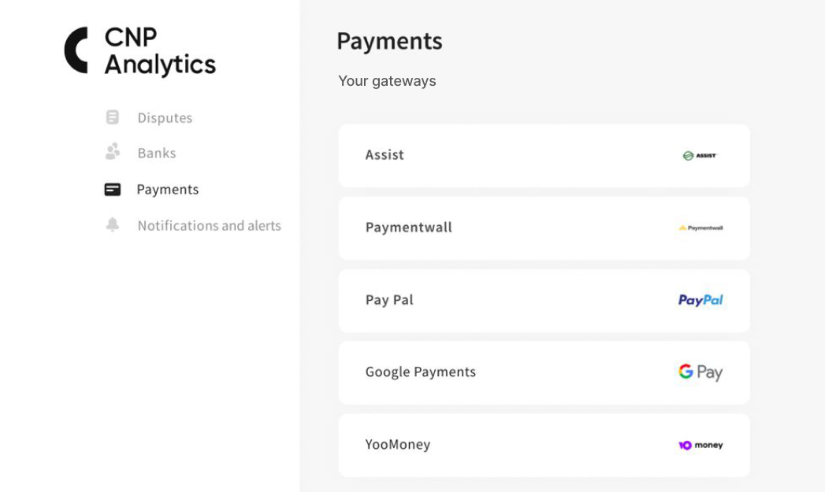The height and width of the screenshot is (492, 825).
Task: Select the Paymentwall gateway name
Action: coord(408,228)
